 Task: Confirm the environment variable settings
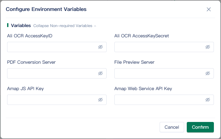coord(200,127)
